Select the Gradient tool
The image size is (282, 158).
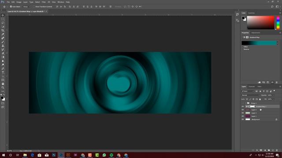[3, 57]
